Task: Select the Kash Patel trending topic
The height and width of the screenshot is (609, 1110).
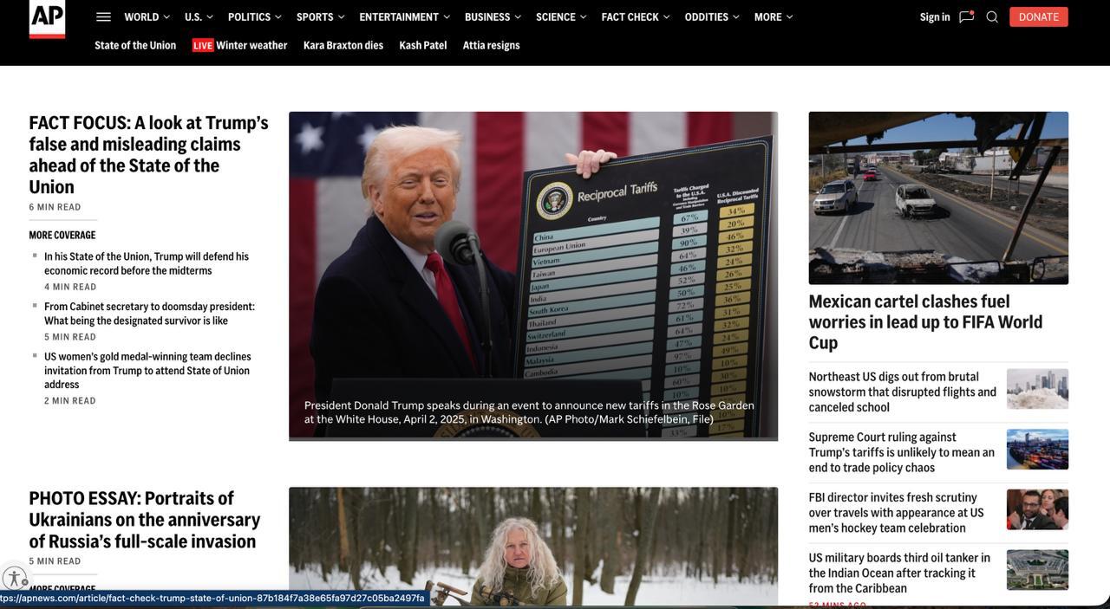Action: click(423, 45)
